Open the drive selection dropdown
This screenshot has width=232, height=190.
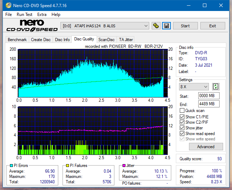(x=104, y=26)
